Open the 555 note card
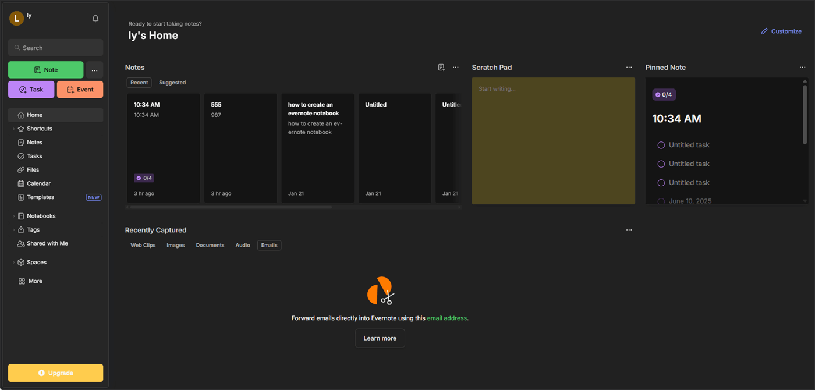This screenshot has width=815, height=390. [x=240, y=148]
